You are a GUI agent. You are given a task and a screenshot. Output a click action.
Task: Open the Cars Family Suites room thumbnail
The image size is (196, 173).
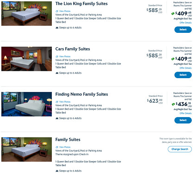(x=26, y=59)
